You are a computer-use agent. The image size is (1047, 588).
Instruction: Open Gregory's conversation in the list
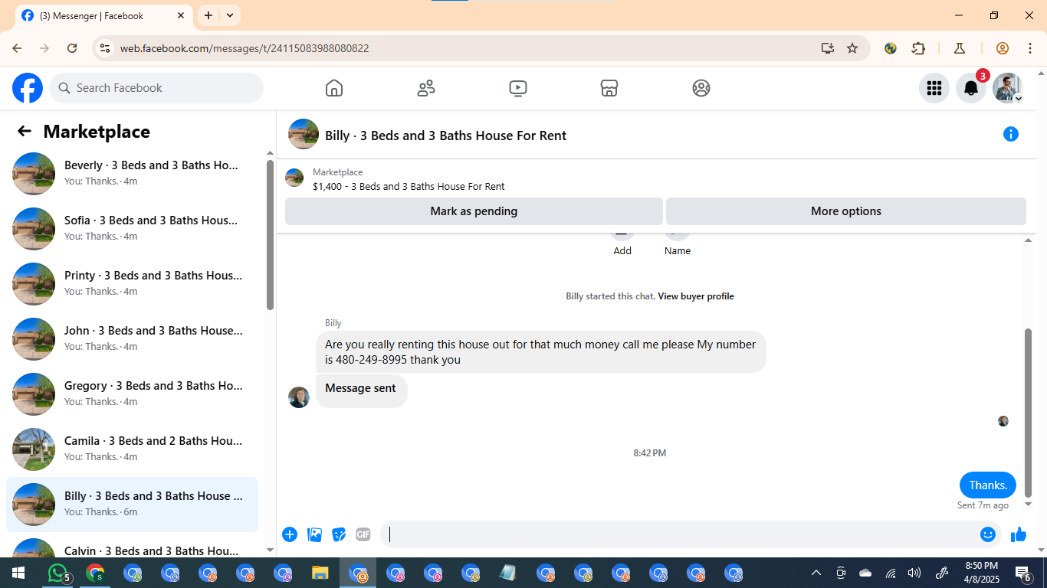(132, 394)
